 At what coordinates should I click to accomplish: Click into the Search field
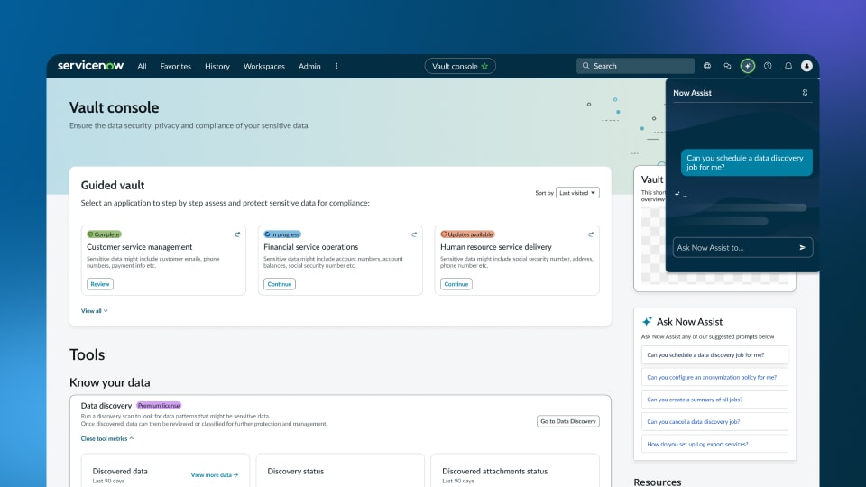click(x=635, y=66)
